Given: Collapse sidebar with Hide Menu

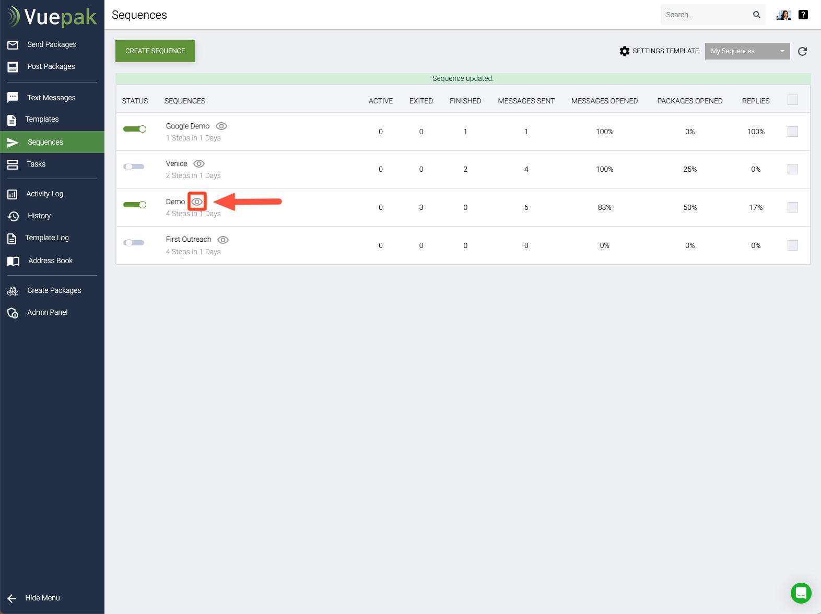Looking at the screenshot, I should click(x=42, y=598).
